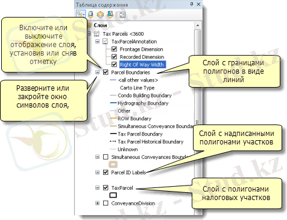Click Carto Line Type heading
This screenshot has width=287, height=220.
pyautogui.click(x=137, y=88)
